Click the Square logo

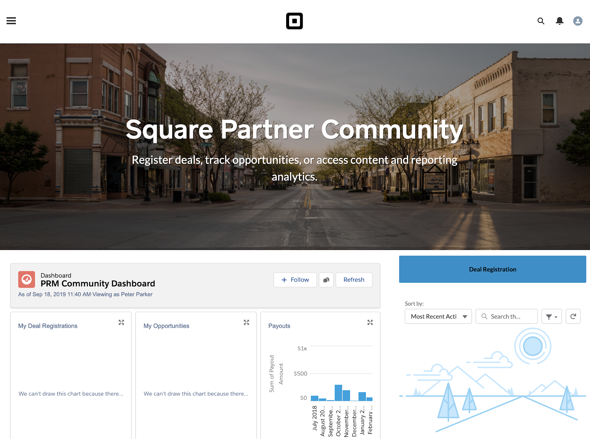coord(294,21)
